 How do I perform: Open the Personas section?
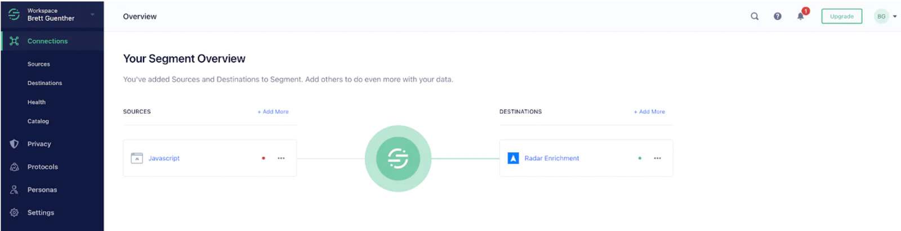(42, 190)
